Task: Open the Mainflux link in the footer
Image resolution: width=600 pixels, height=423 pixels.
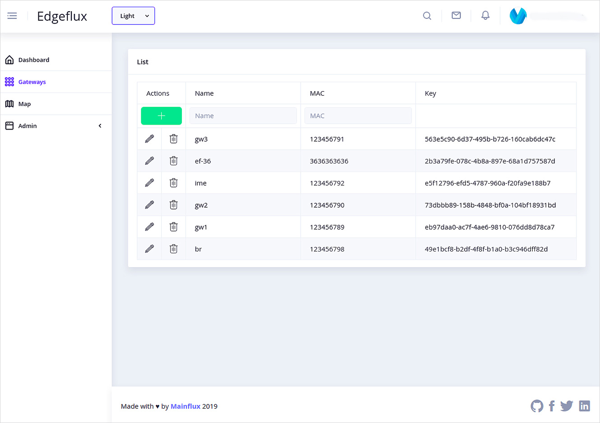Action: pyautogui.click(x=186, y=406)
